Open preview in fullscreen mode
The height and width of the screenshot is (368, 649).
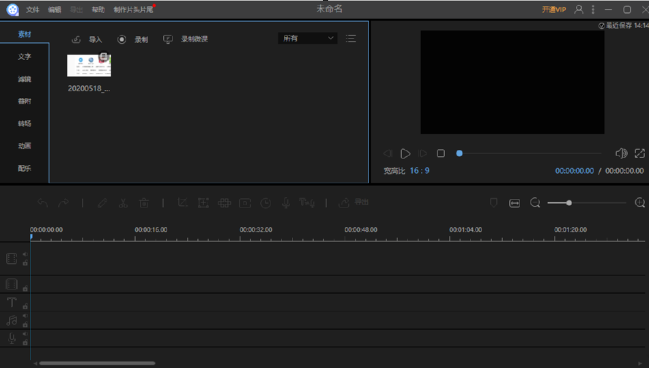(x=639, y=154)
